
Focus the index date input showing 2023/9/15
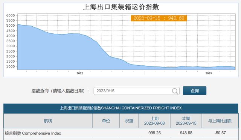pos(136,91)
